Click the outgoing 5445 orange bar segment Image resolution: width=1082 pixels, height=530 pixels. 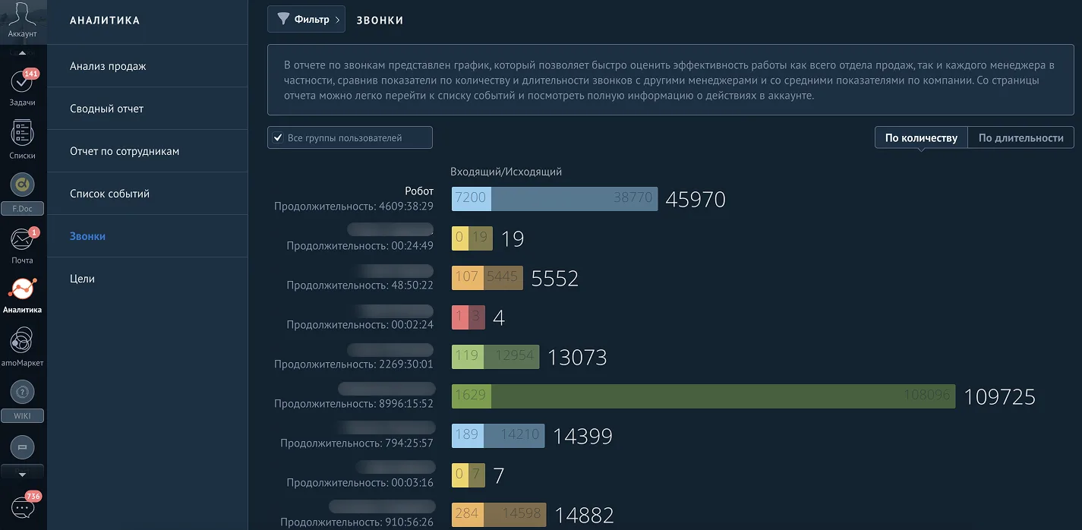click(x=503, y=278)
